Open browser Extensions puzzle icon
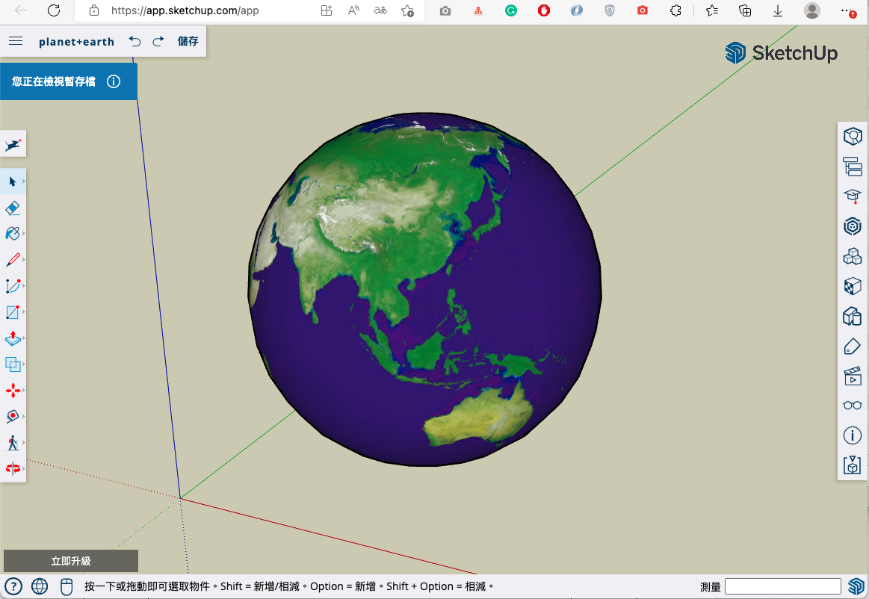The image size is (869, 599). coord(675,10)
